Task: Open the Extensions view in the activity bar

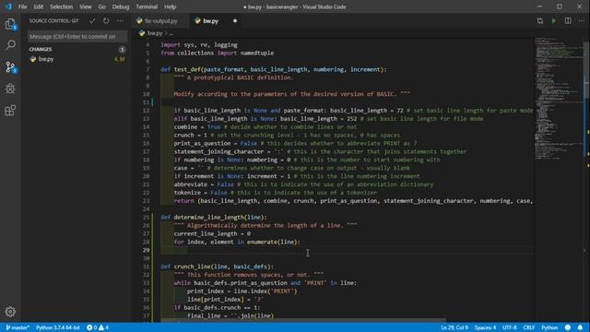Action: (10, 111)
